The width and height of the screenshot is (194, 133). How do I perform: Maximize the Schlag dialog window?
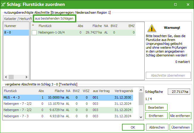176,4
